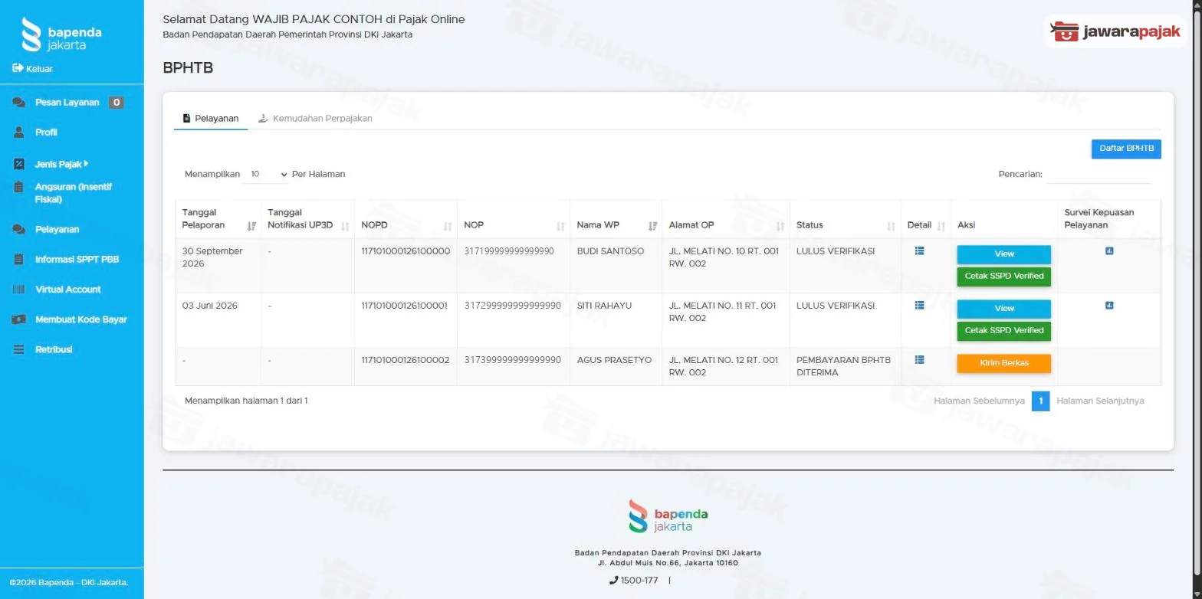Switch to the Pelayanan tab
Screen dimensions: 1202x599
tap(211, 119)
